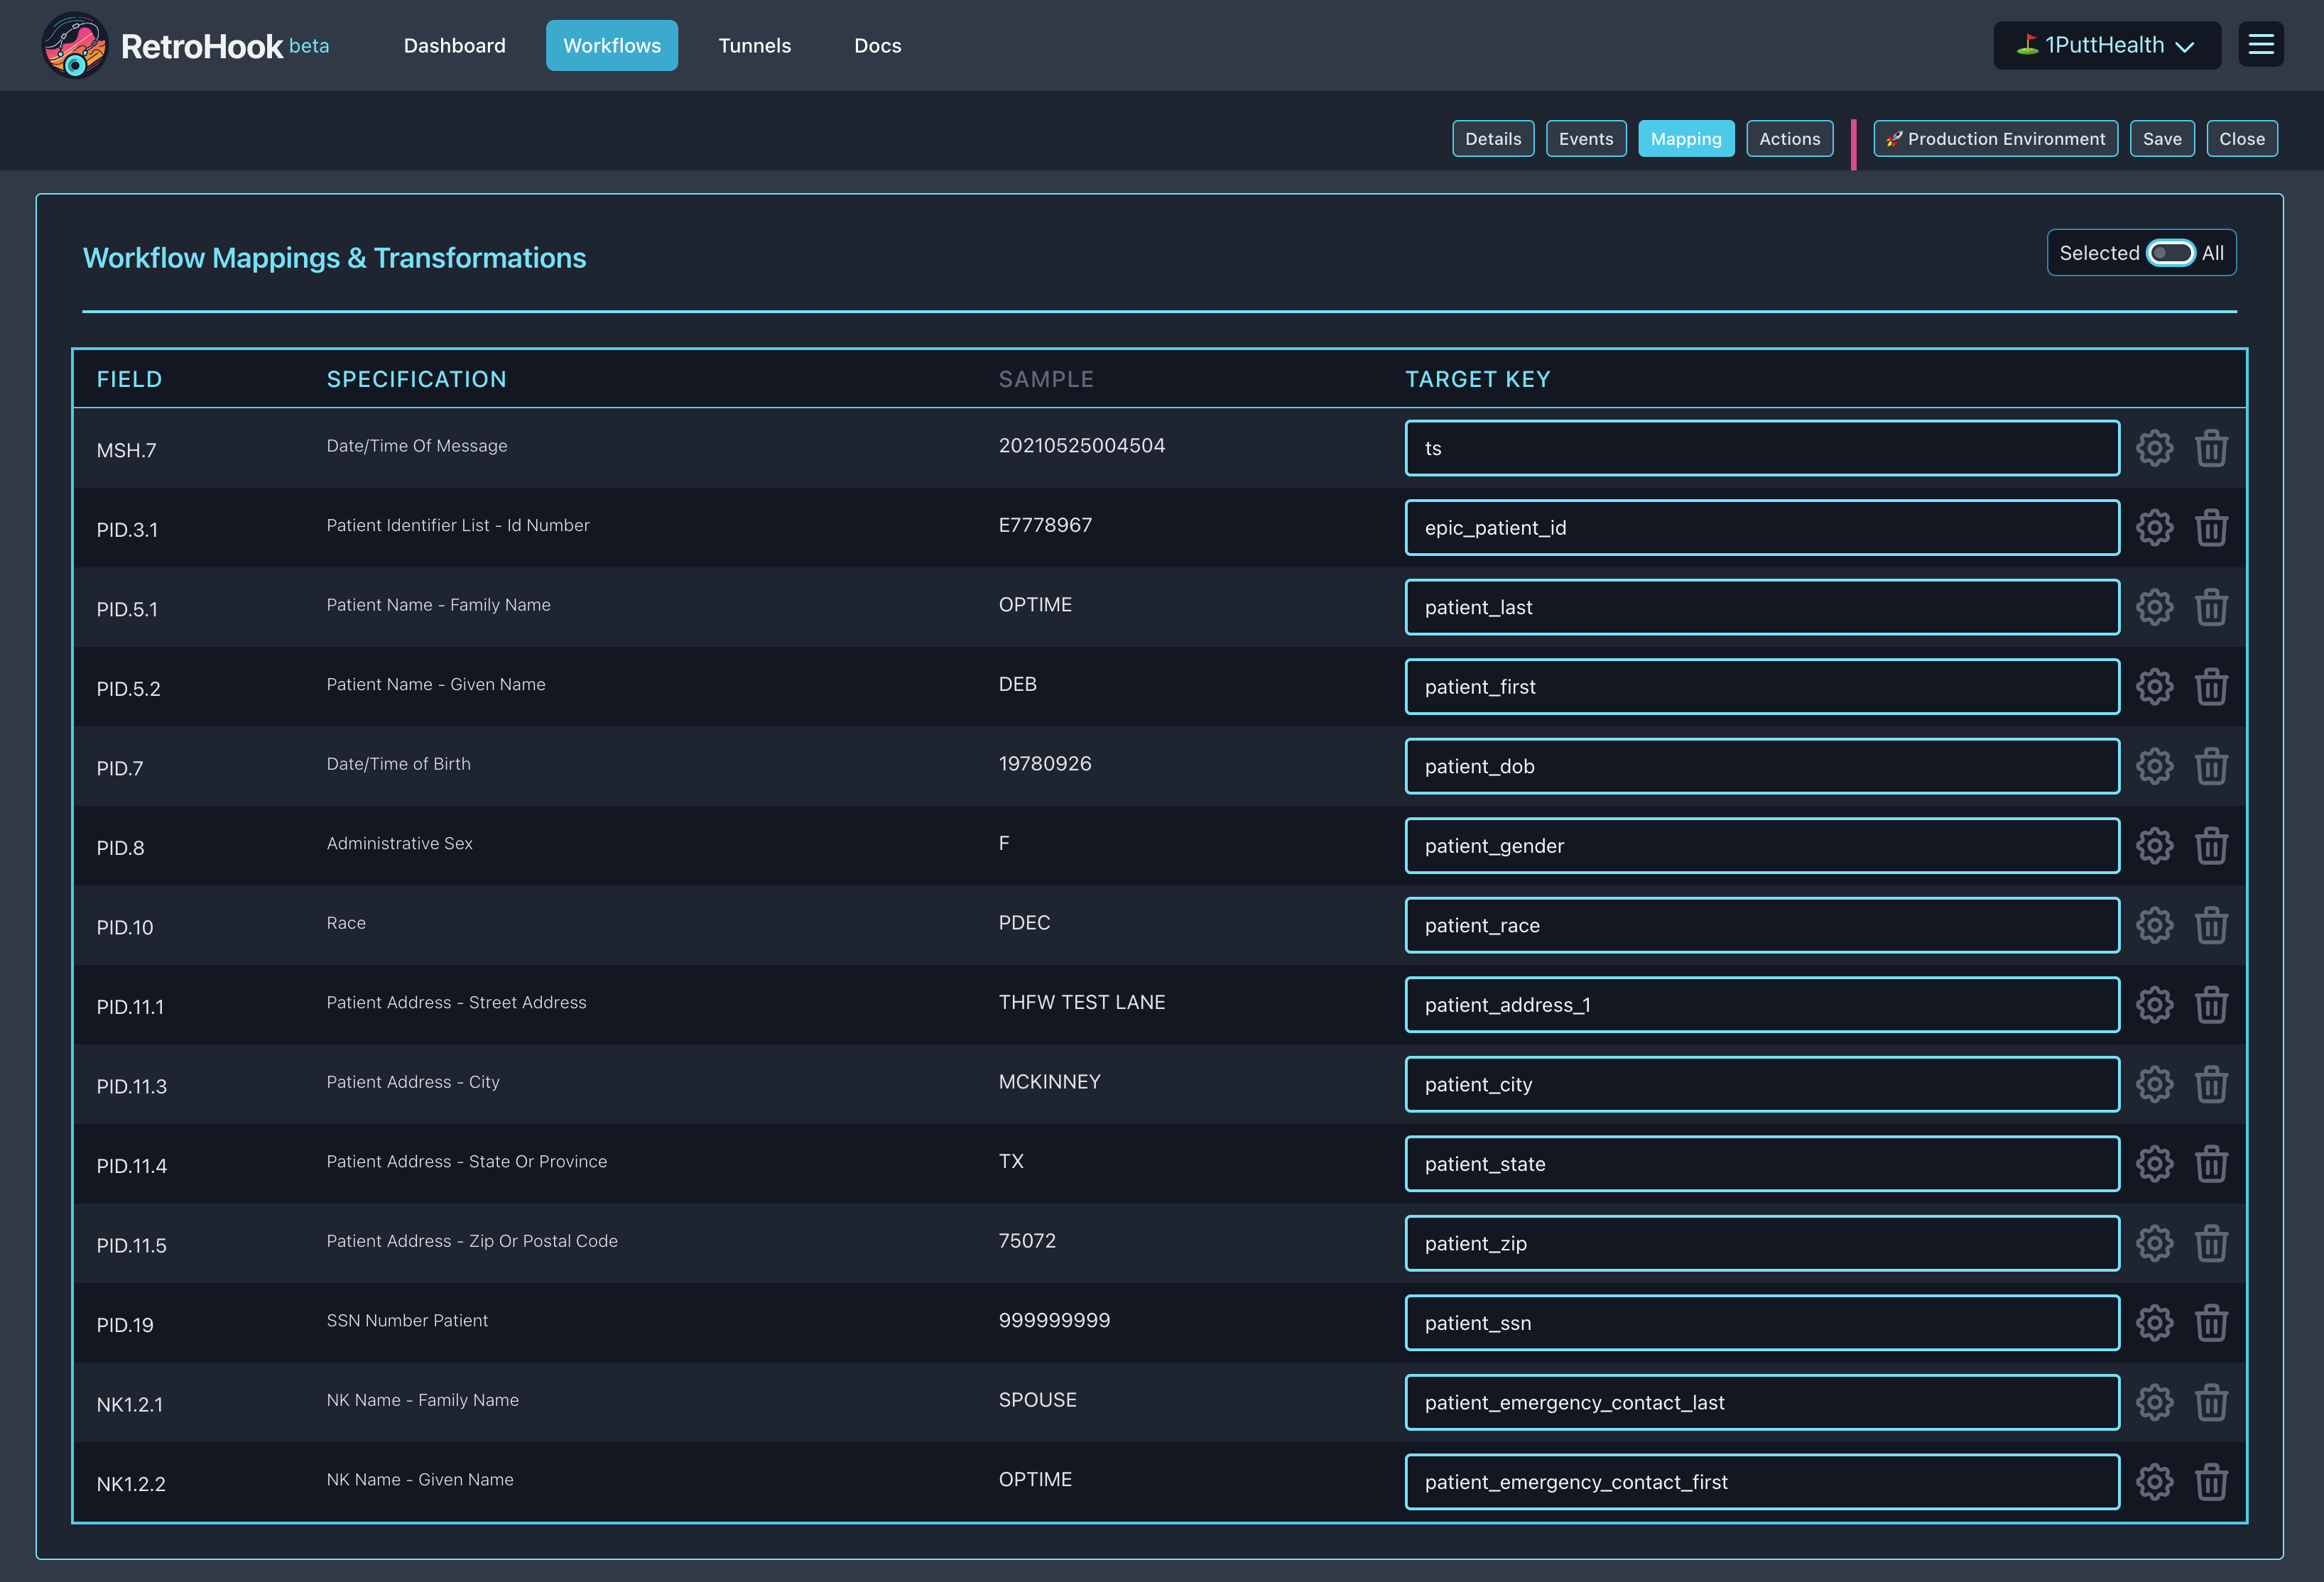Delete the patient_ssn mapping
This screenshot has width=2324, height=1582.
tap(2211, 1323)
